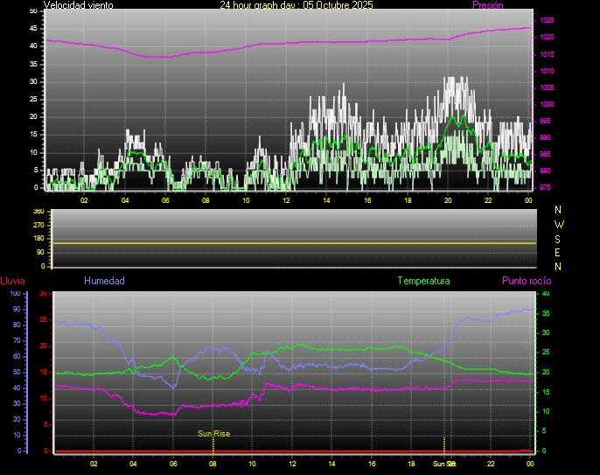The image size is (600, 475).
Task: Click the 'Sun Set' marker at bottom
Action: tap(444, 464)
